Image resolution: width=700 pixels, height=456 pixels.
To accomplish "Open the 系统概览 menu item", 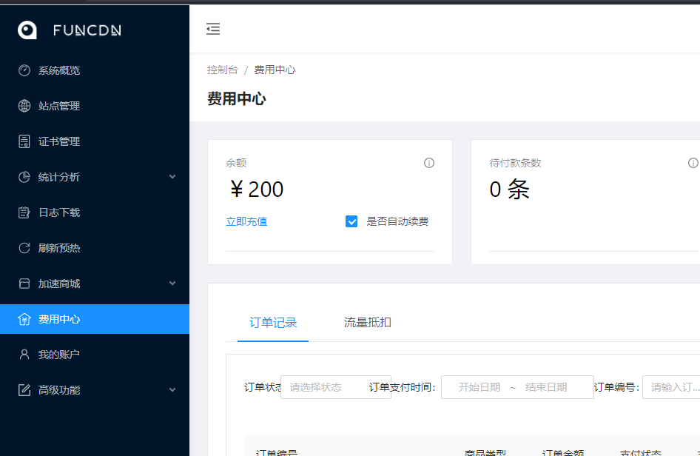I will [x=95, y=70].
